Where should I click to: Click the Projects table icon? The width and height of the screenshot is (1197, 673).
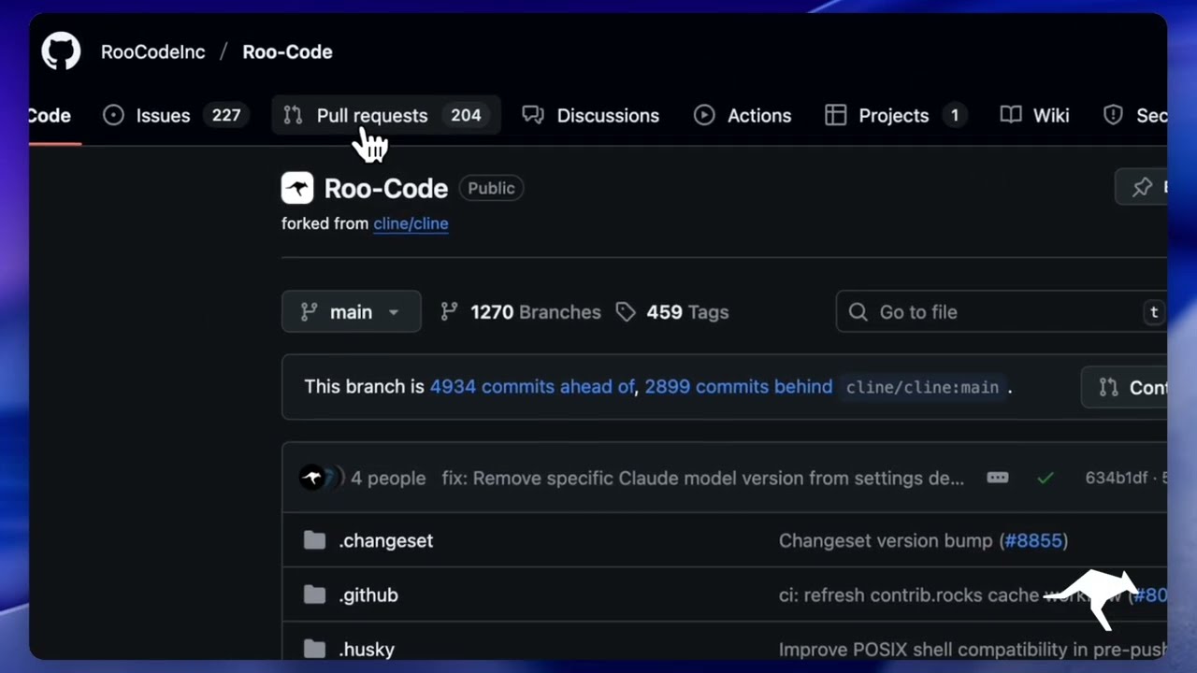(x=835, y=115)
